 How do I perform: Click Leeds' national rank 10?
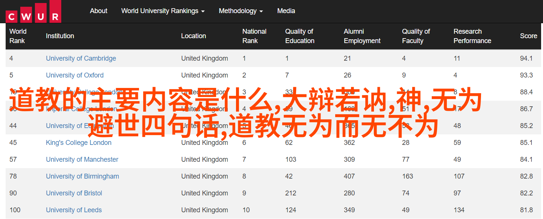(246, 210)
